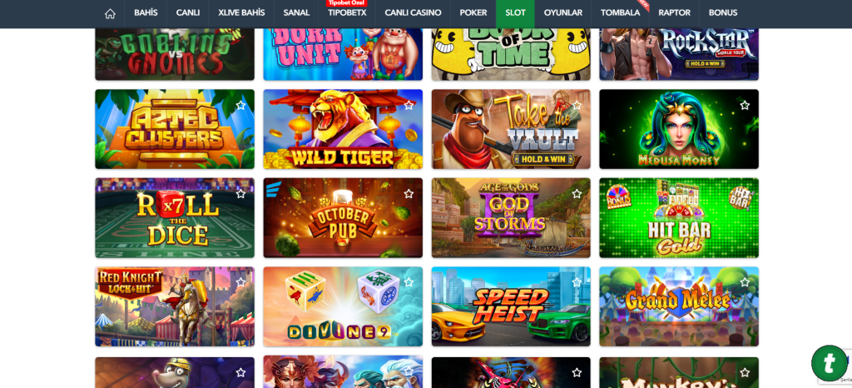Add Divine 9 to favorites
This screenshot has height=388, width=852.
(x=409, y=282)
